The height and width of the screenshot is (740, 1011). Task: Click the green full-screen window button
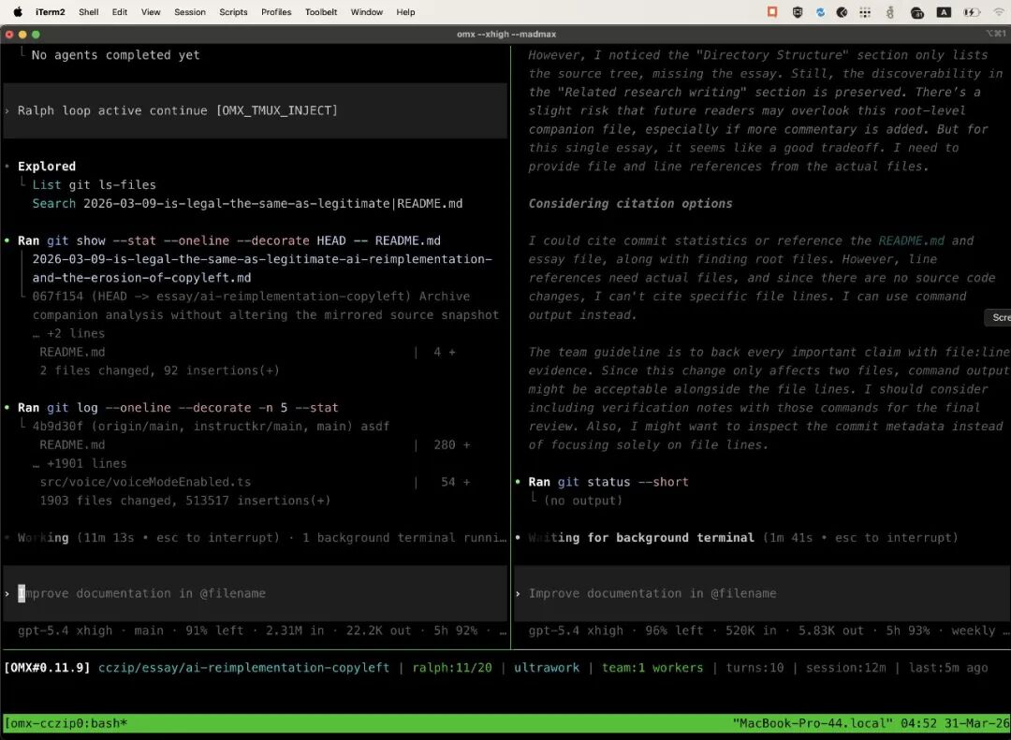[36, 35]
